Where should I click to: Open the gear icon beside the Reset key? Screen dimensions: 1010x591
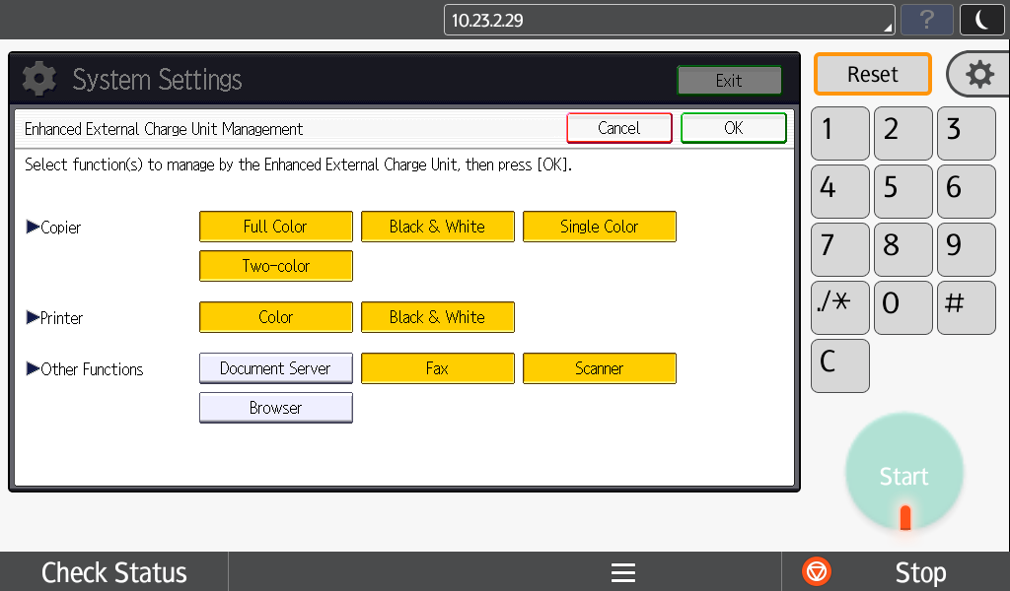[982, 74]
